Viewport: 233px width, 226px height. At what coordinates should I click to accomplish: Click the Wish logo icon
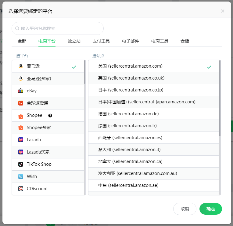[x=21, y=176]
